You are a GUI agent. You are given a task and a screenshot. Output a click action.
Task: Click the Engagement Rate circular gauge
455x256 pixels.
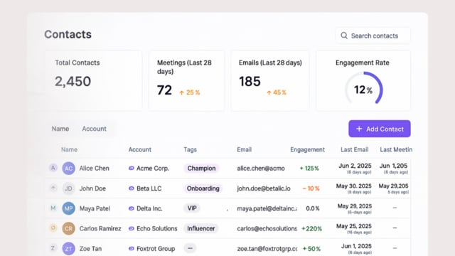click(363, 88)
